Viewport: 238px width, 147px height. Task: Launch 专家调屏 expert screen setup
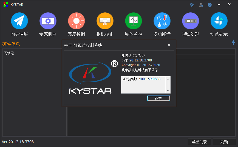point(48,21)
